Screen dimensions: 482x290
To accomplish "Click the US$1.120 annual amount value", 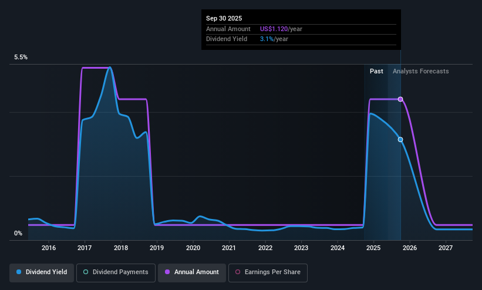I will pos(274,29).
